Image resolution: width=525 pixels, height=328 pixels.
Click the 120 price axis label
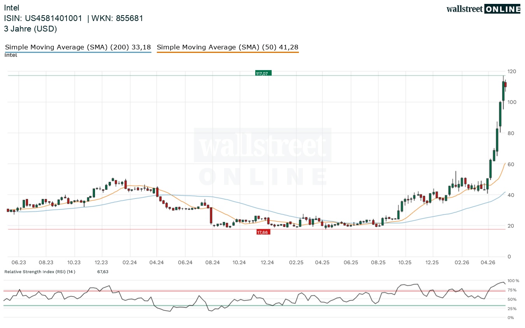(512, 72)
